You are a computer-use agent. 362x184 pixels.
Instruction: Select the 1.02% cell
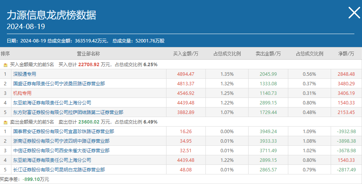point(309,150)
